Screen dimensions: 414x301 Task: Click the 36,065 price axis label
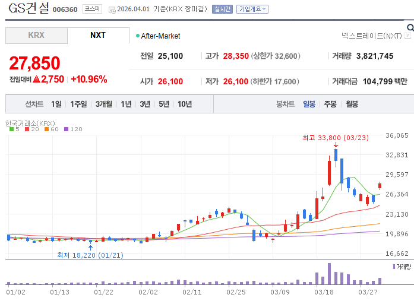click(397, 135)
